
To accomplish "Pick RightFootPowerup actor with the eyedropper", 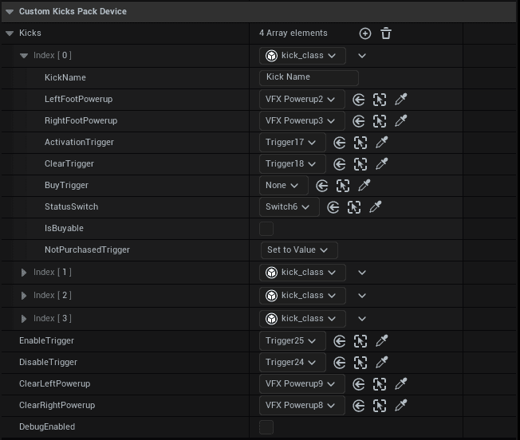I will tap(400, 120).
